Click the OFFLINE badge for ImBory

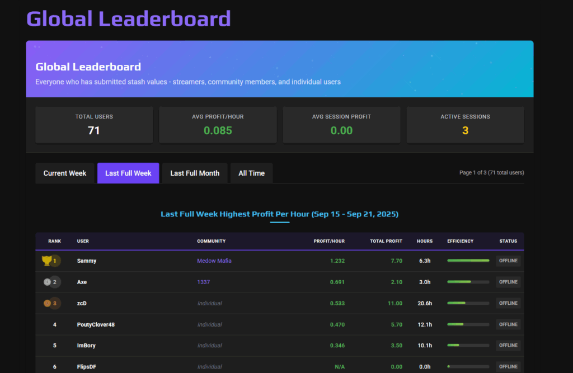508,345
